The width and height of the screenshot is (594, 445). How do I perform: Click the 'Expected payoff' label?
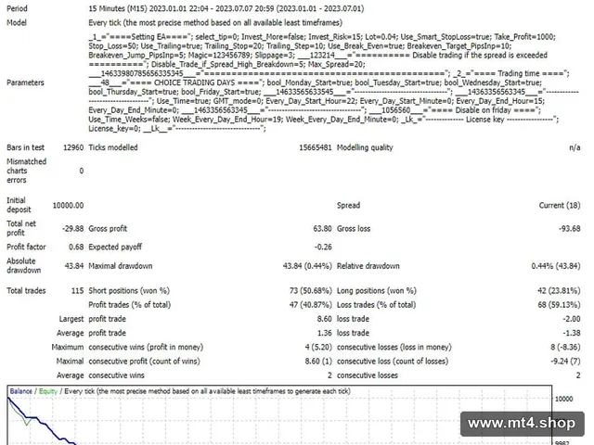115,248
